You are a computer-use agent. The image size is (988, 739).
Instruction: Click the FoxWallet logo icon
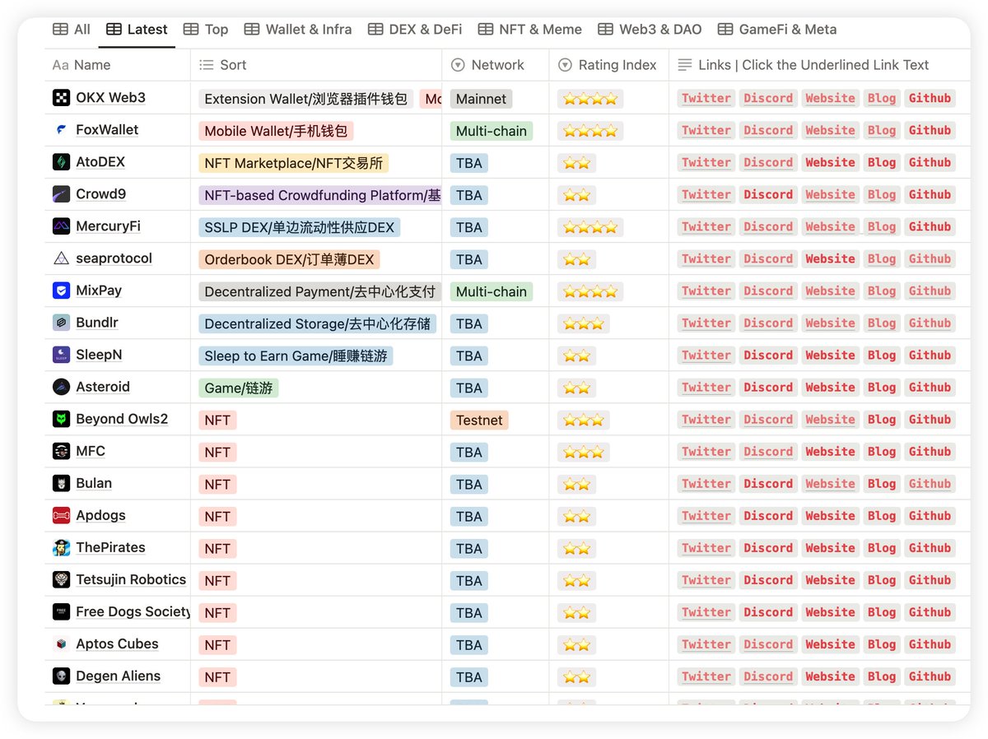(x=62, y=130)
